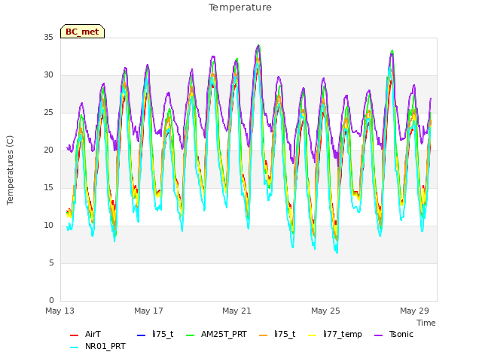This screenshot has width=482, height=361.
Task: Toggle the AirT series in legend
Action: (x=85, y=334)
